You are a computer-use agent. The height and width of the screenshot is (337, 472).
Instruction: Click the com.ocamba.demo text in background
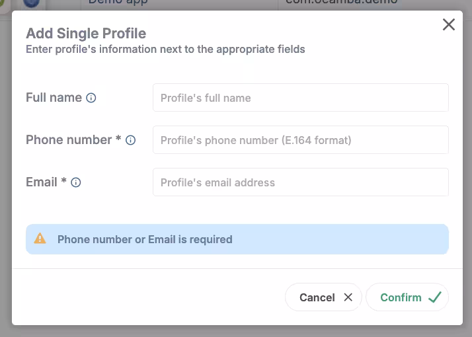point(341,3)
